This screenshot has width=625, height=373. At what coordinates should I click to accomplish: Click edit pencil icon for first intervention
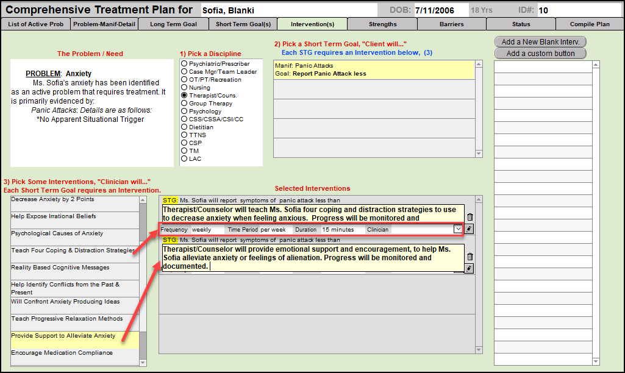click(x=469, y=229)
